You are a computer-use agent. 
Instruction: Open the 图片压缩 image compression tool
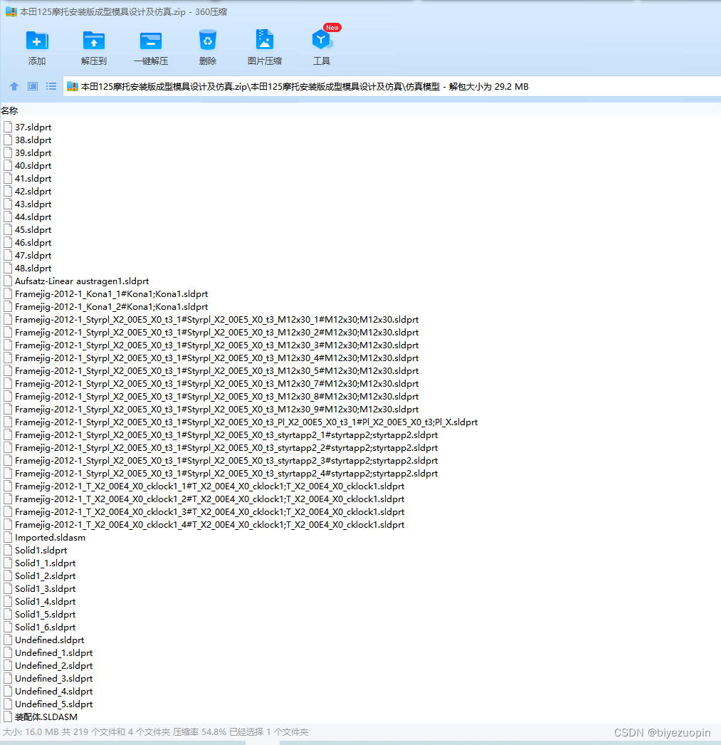tap(264, 48)
